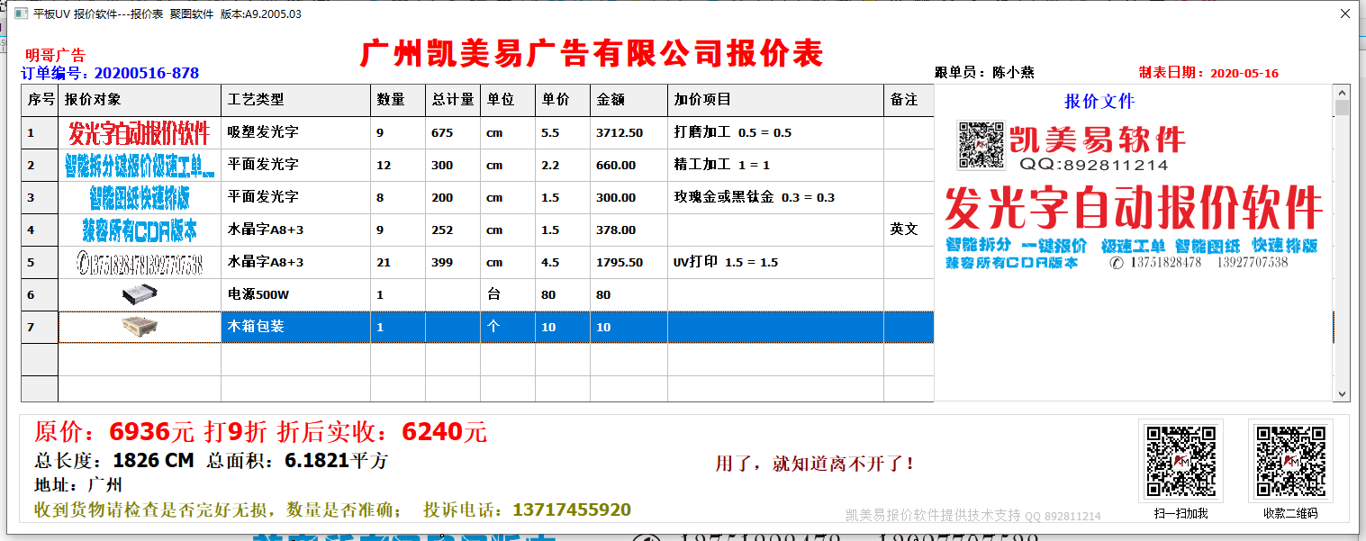1366x541 pixels.
Task: Click the QR code beside 凯美易软件 logo
Action: 981,145
